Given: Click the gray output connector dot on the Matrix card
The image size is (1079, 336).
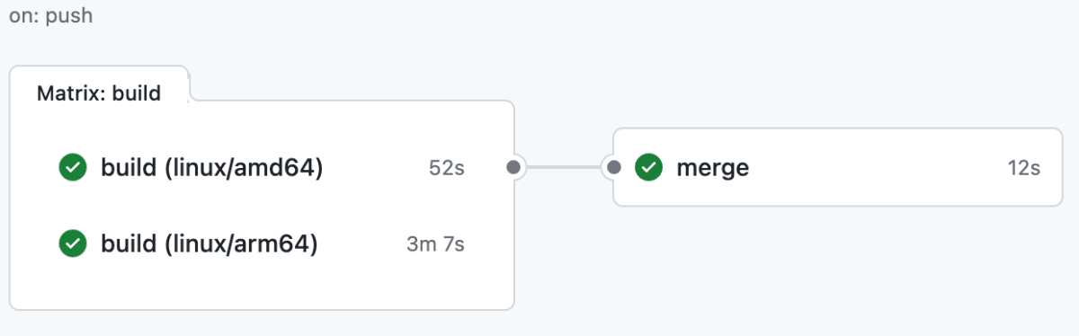Looking at the screenshot, I should point(513,167).
